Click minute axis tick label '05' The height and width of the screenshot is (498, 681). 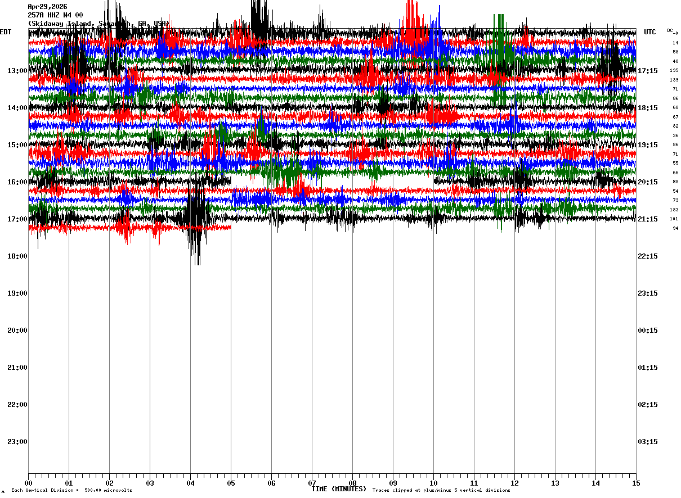point(231,483)
